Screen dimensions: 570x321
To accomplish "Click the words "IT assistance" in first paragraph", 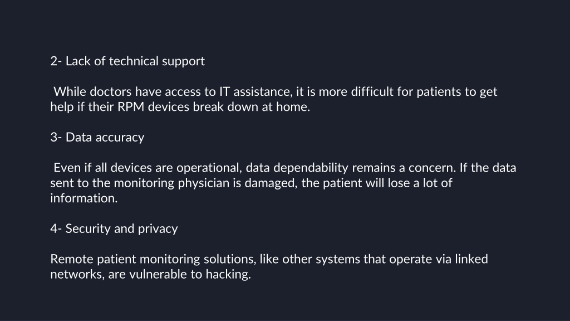I will [255, 92].
